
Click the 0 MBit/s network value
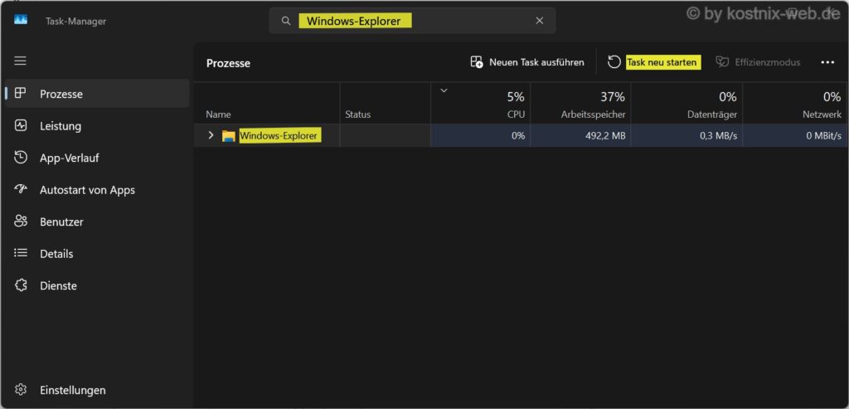(x=824, y=136)
